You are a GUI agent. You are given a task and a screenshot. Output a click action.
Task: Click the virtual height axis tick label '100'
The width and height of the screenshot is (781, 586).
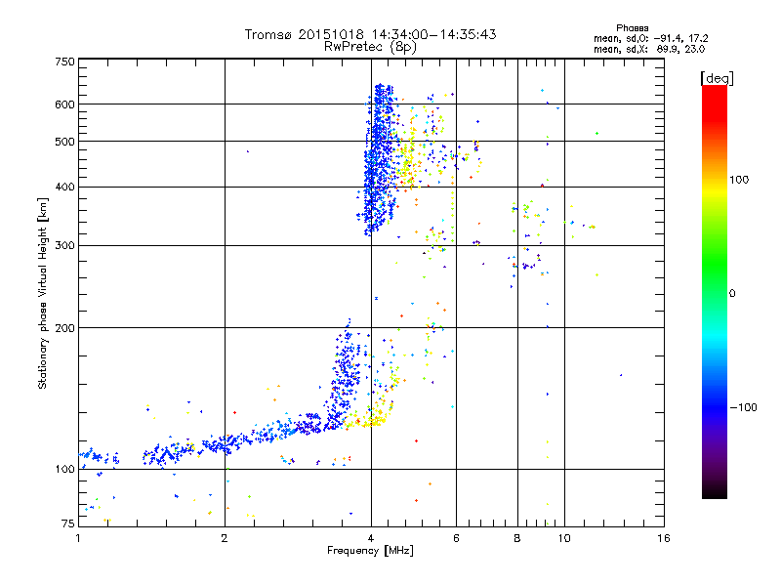(x=64, y=469)
